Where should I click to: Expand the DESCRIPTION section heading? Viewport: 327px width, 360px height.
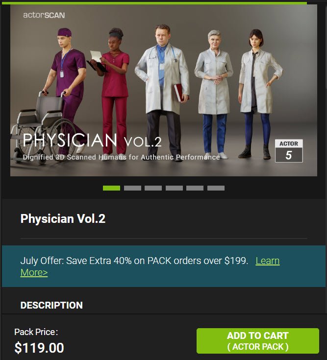pos(51,305)
